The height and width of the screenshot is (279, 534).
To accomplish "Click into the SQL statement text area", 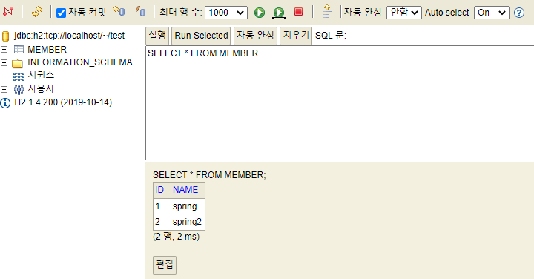I will pyautogui.click(x=340, y=102).
